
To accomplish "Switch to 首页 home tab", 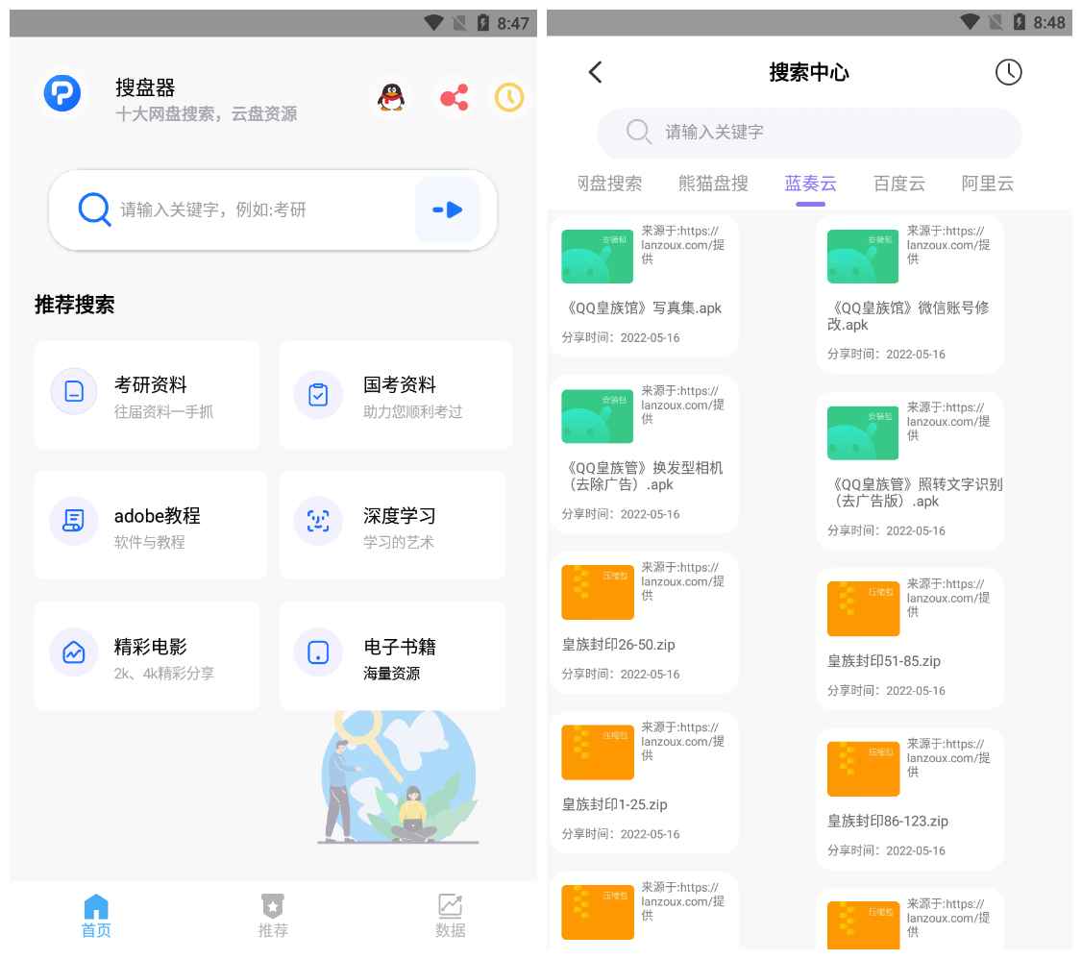I will click(96, 916).
